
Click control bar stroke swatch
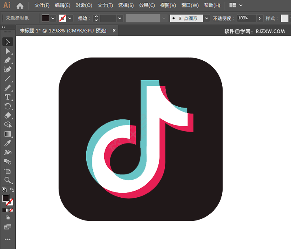[x=62, y=18]
